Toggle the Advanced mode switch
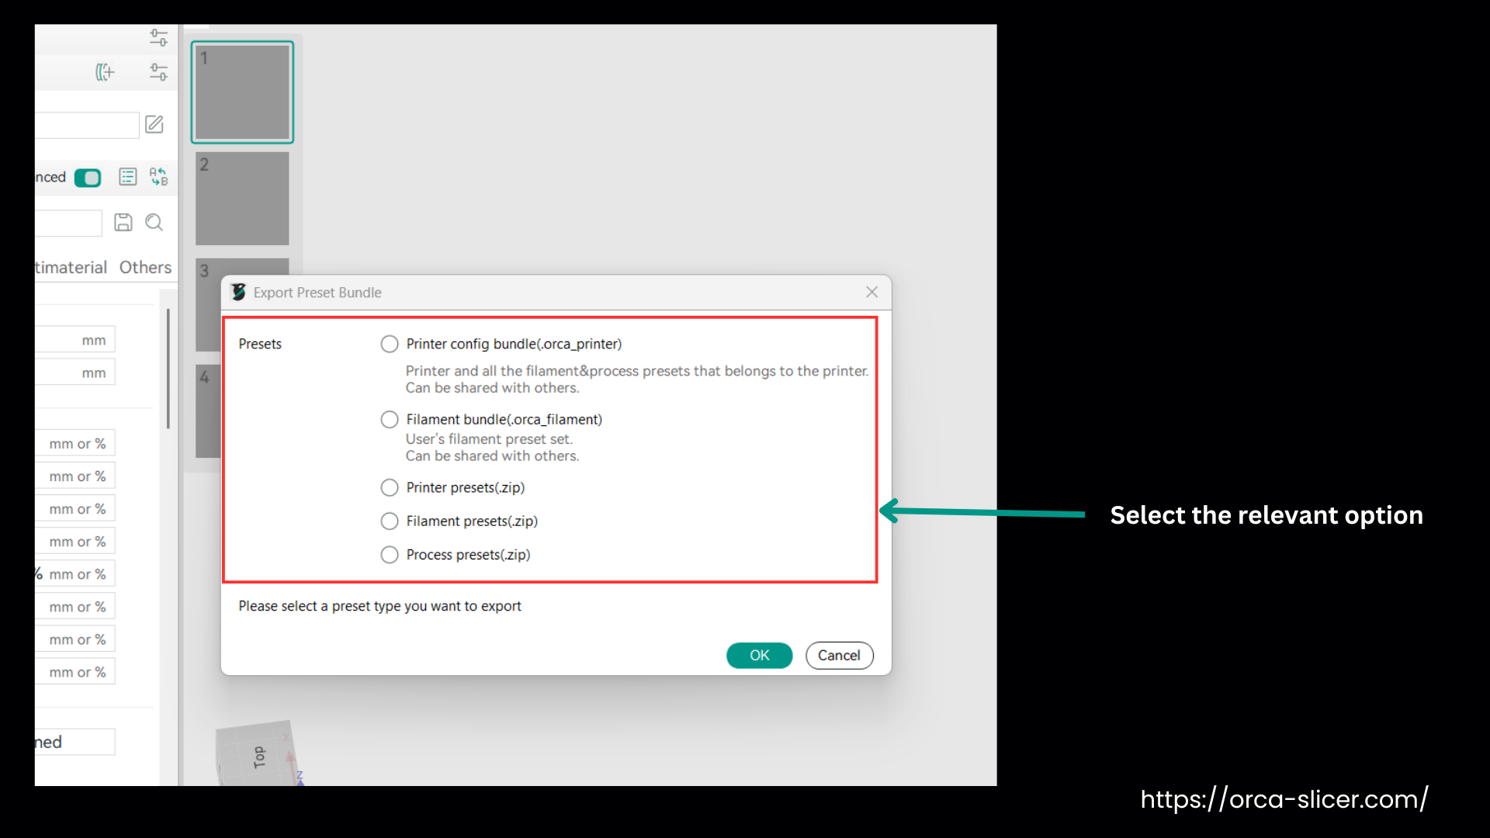This screenshot has width=1490, height=838. click(x=88, y=178)
